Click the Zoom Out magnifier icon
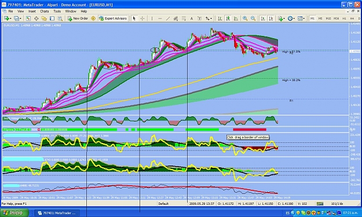This screenshot has width=362, height=217. [x=253, y=19]
